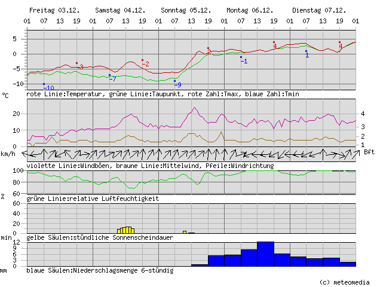Click the blue -10 Tmin marker
This screenshot has height=287, width=377.
click(48, 88)
